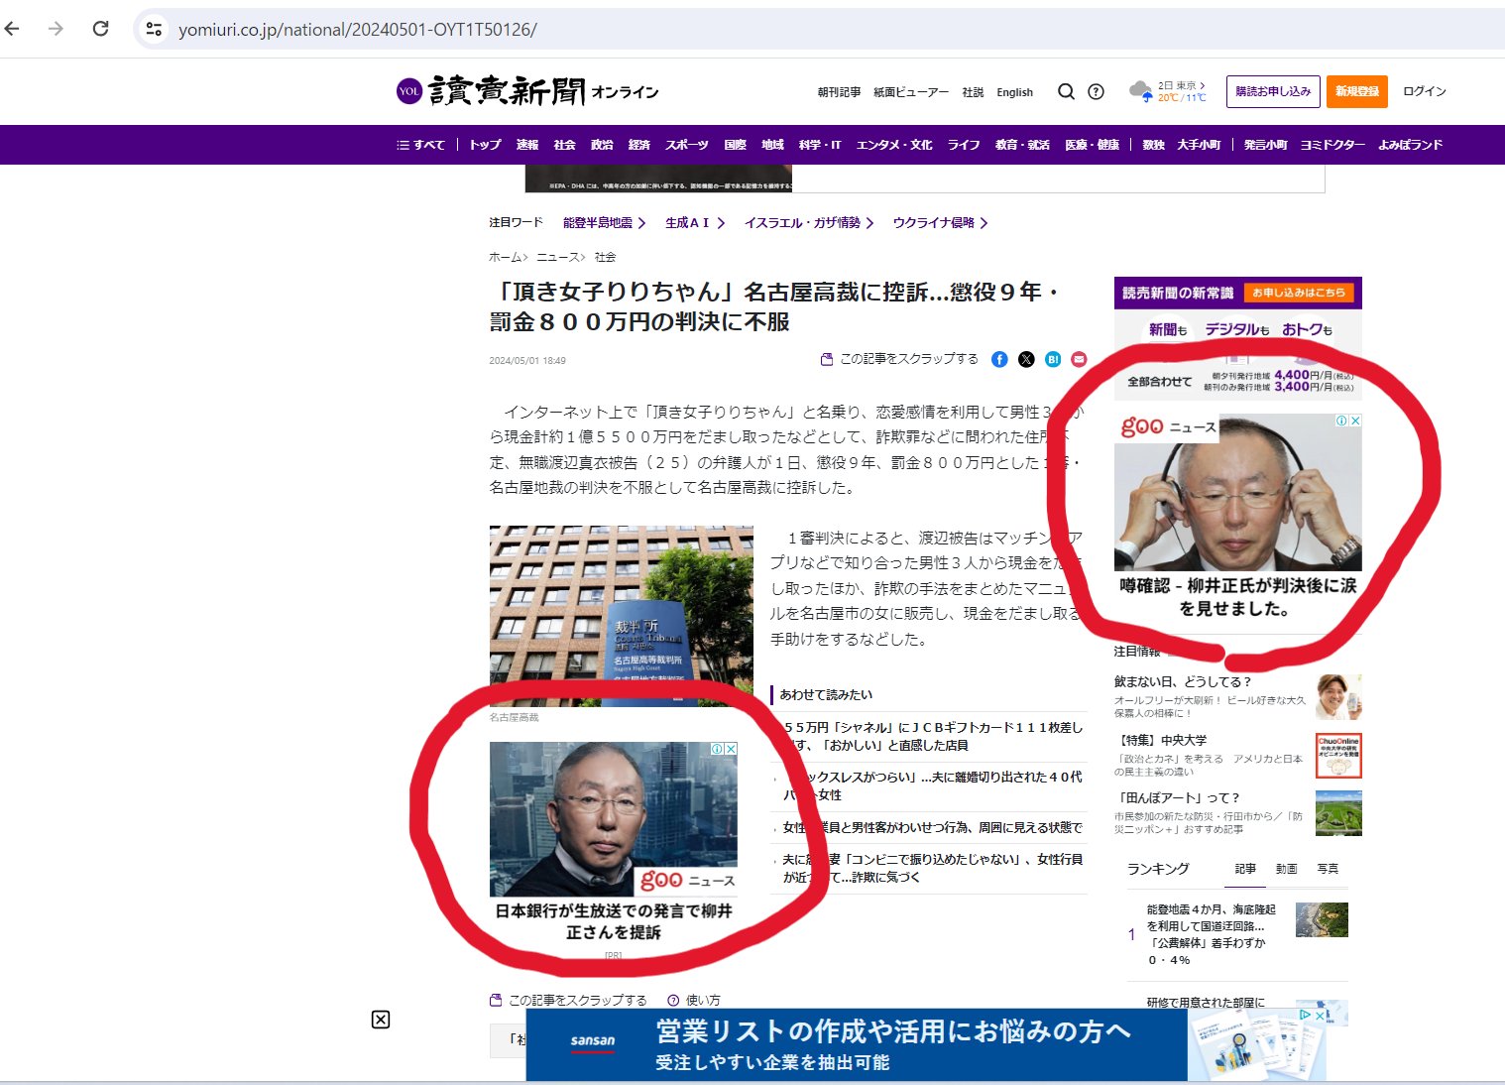Share article via X icon
This screenshot has height=1085, width=1505.
pos(1026,359)
